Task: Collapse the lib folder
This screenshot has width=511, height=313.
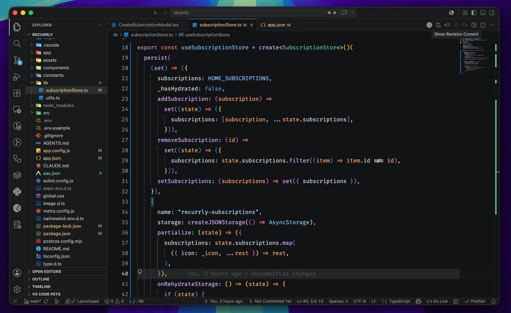Action: point(66,83)
